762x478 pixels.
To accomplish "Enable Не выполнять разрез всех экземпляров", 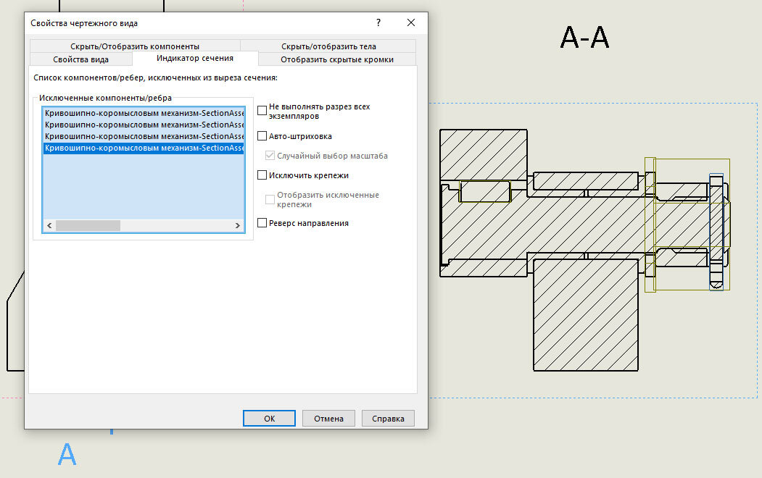I will click(x=262, y=111).
